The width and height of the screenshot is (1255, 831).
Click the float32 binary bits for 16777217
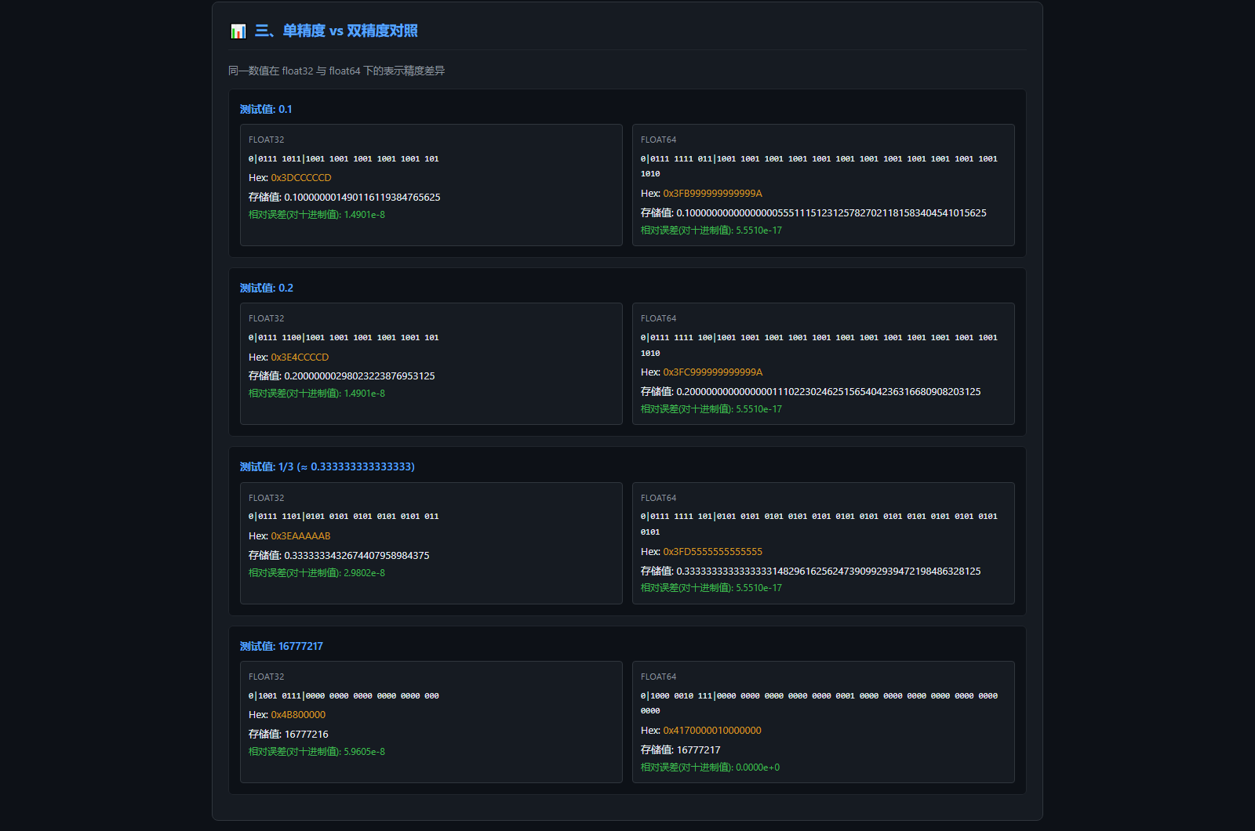(344, 696)
